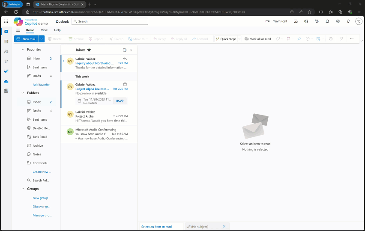Expand Quick steps dropdown arrow
The image size is (365, 231).
[x=239, y=39]
